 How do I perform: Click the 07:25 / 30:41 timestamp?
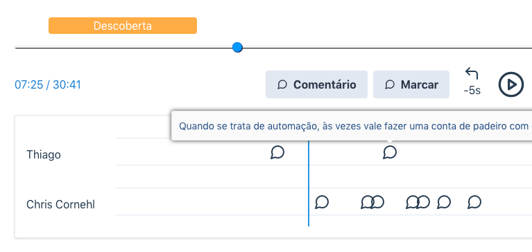tap(48, 84)
